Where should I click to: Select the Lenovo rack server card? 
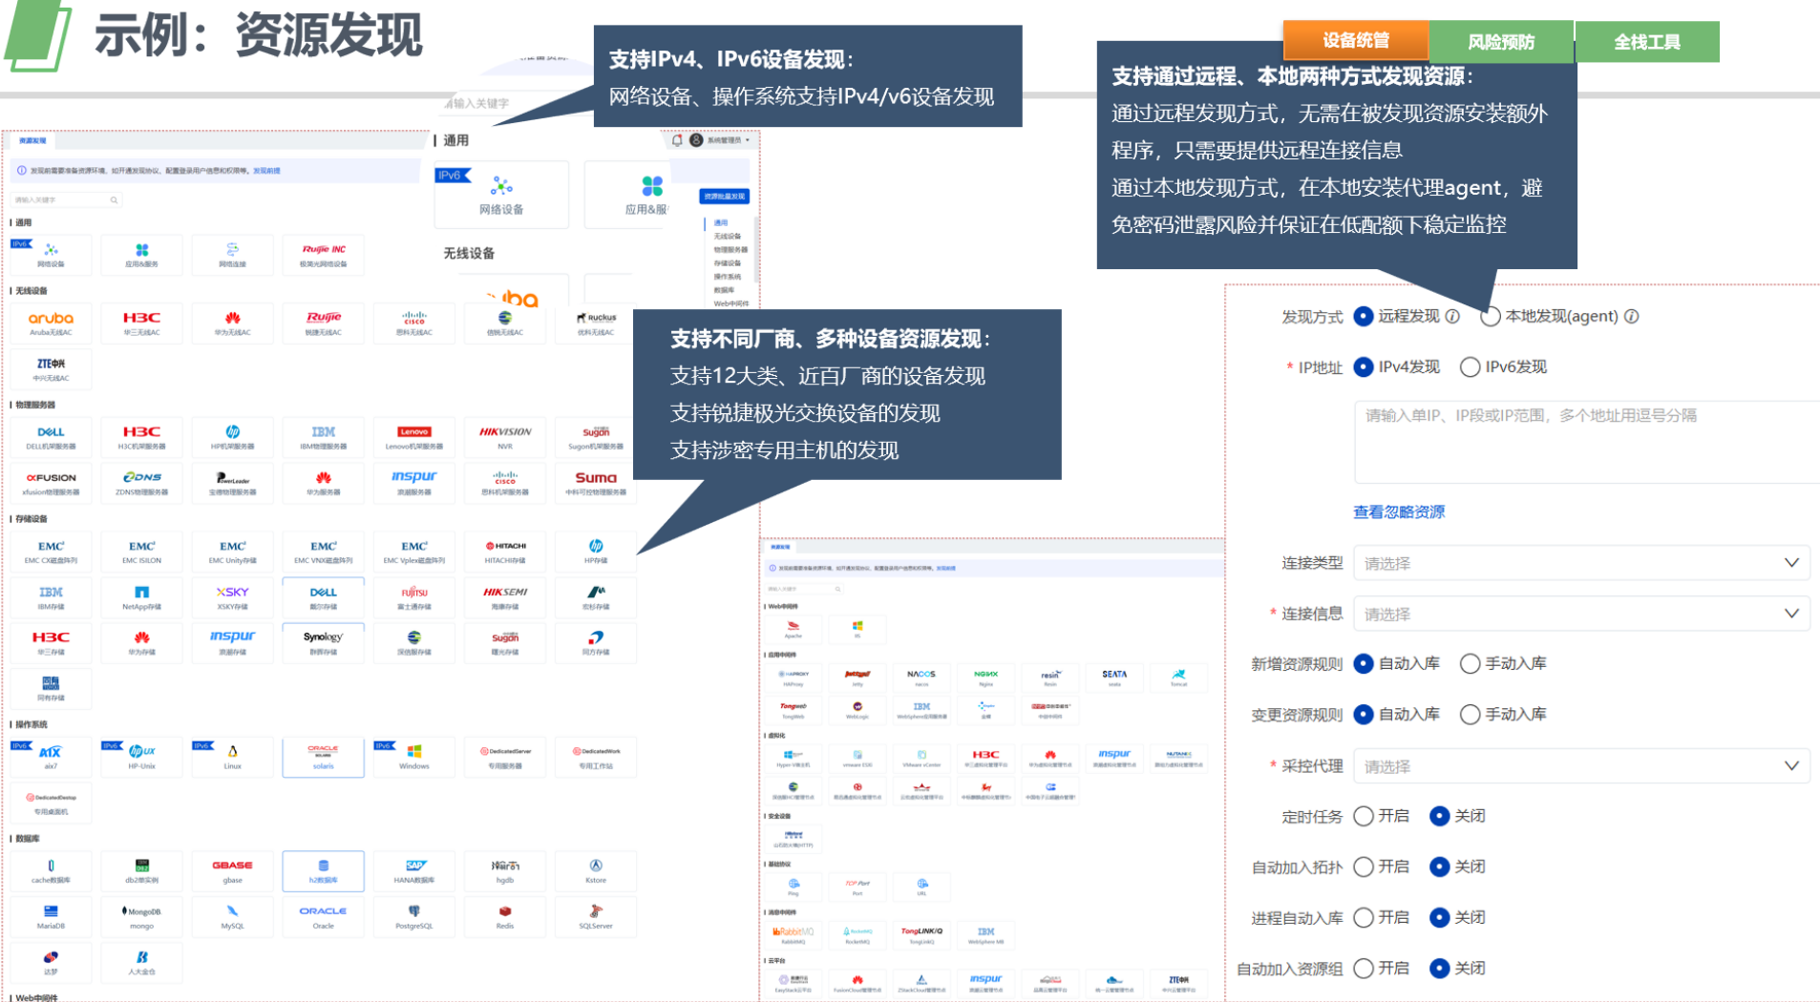[414, 438]
